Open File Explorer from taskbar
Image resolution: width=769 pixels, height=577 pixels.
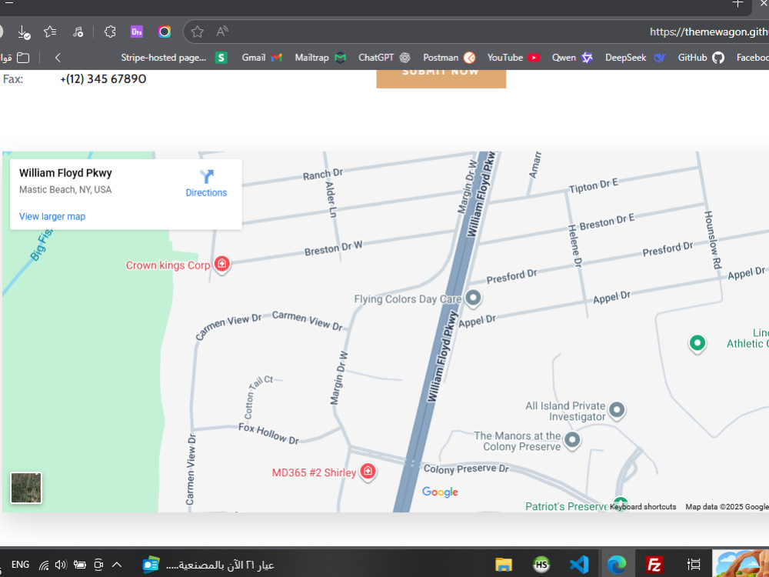pyautogui.click(x=504, y=565)
